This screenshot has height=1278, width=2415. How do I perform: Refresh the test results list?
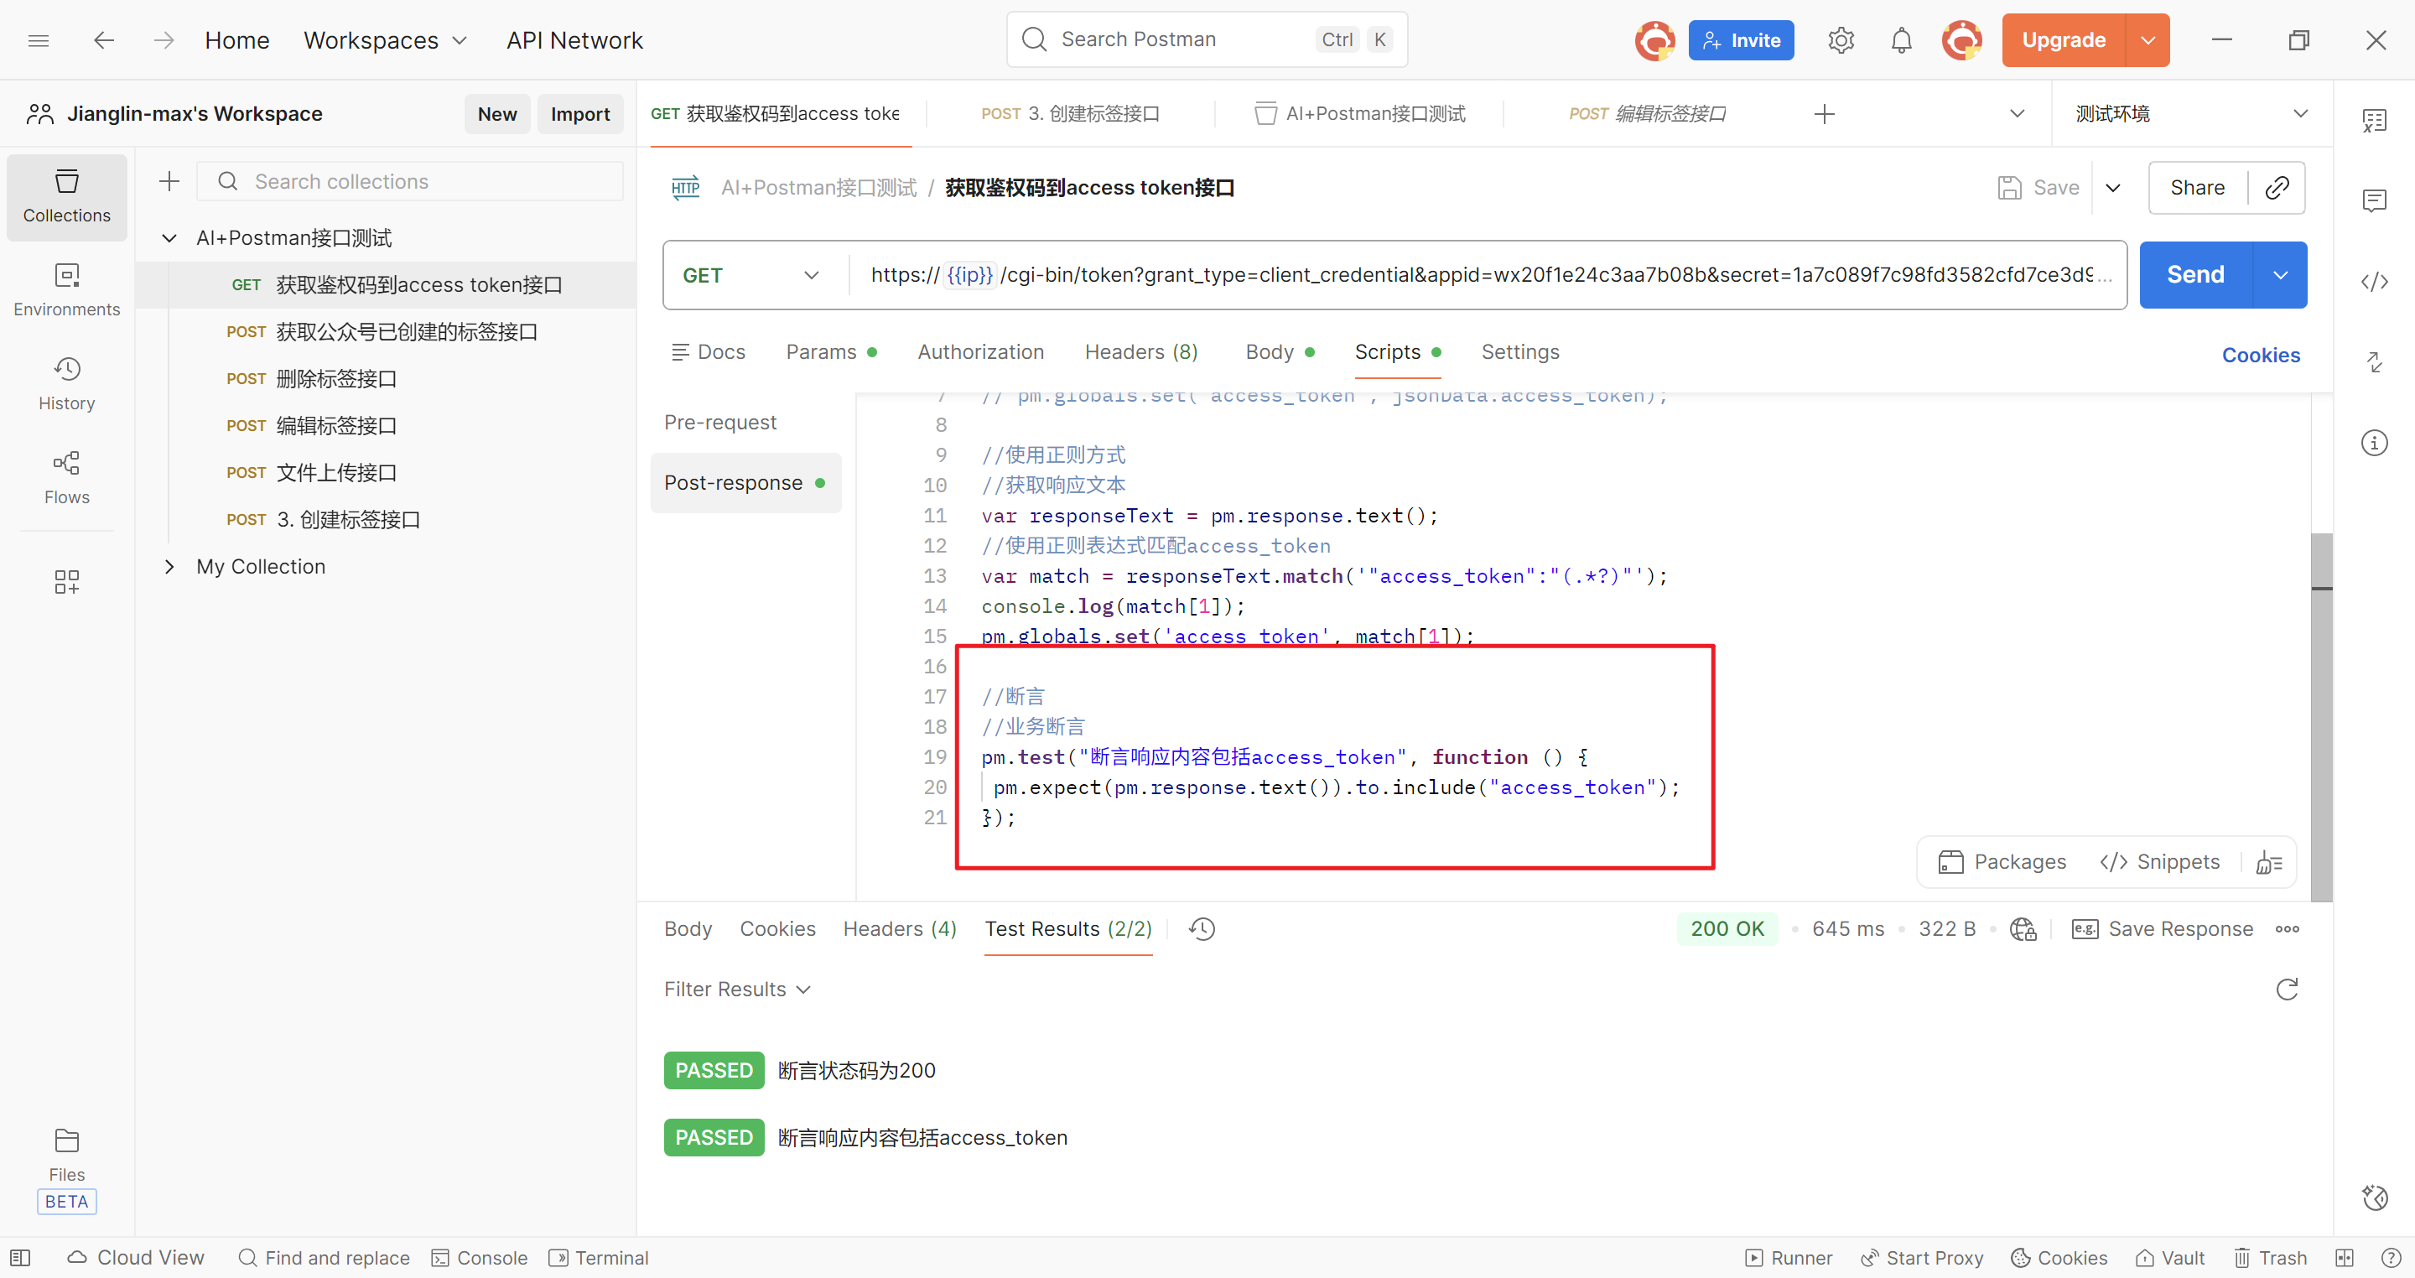(2287, 990)
